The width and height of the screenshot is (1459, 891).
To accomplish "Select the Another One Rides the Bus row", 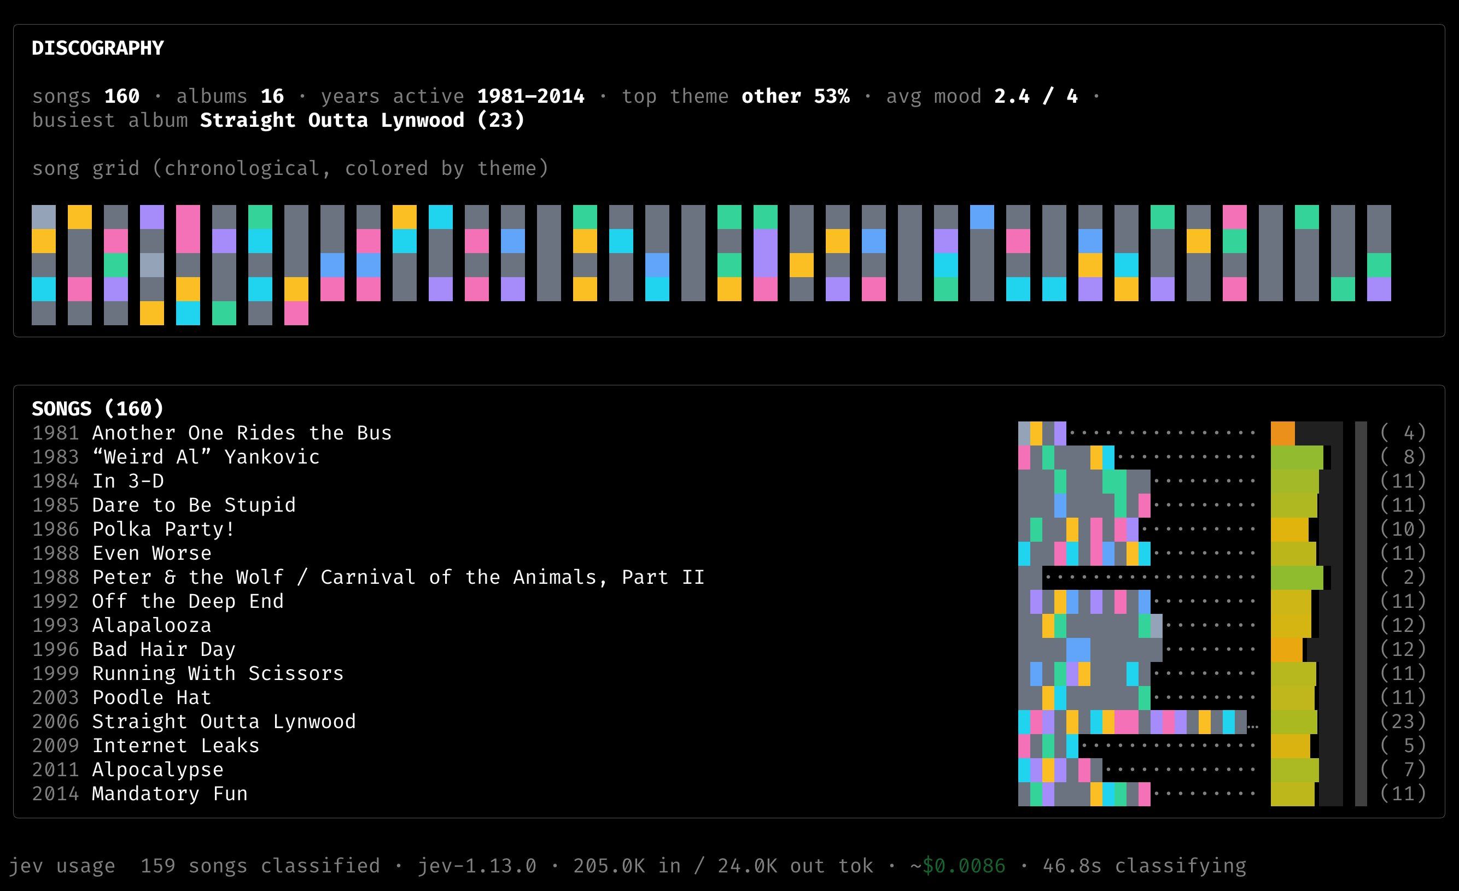I will point(729,433).
